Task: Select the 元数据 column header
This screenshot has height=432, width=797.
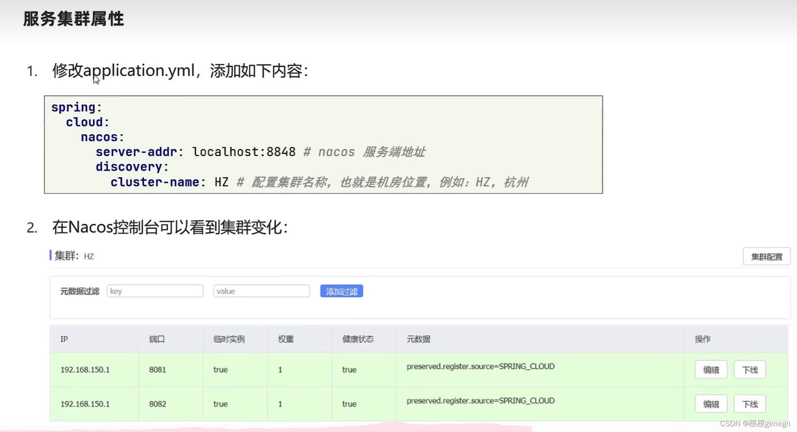Action: (x=418, y=339)
